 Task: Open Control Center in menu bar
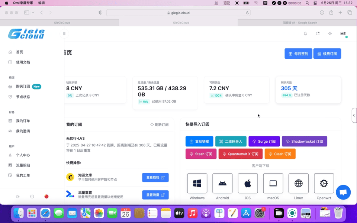point(315,3)
